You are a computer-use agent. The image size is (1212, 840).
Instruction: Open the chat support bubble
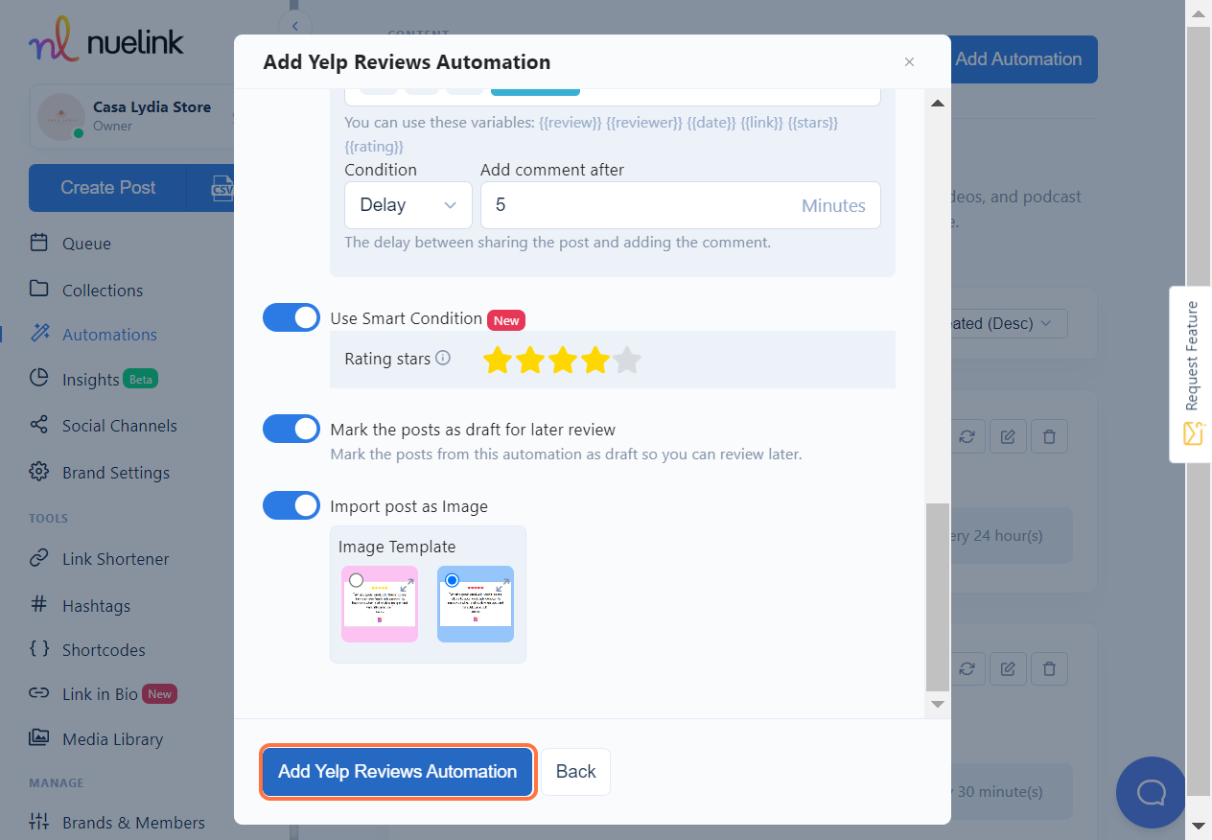pos(1151,792)
